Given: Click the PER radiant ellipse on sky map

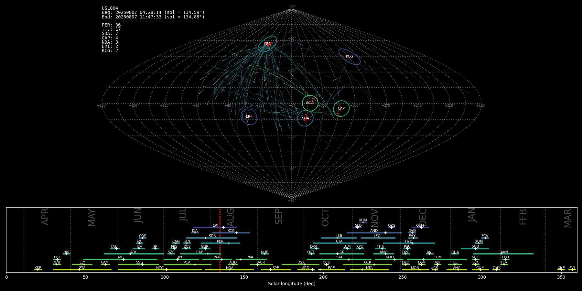Looking at the screenshot, I should tap(267, 44).
